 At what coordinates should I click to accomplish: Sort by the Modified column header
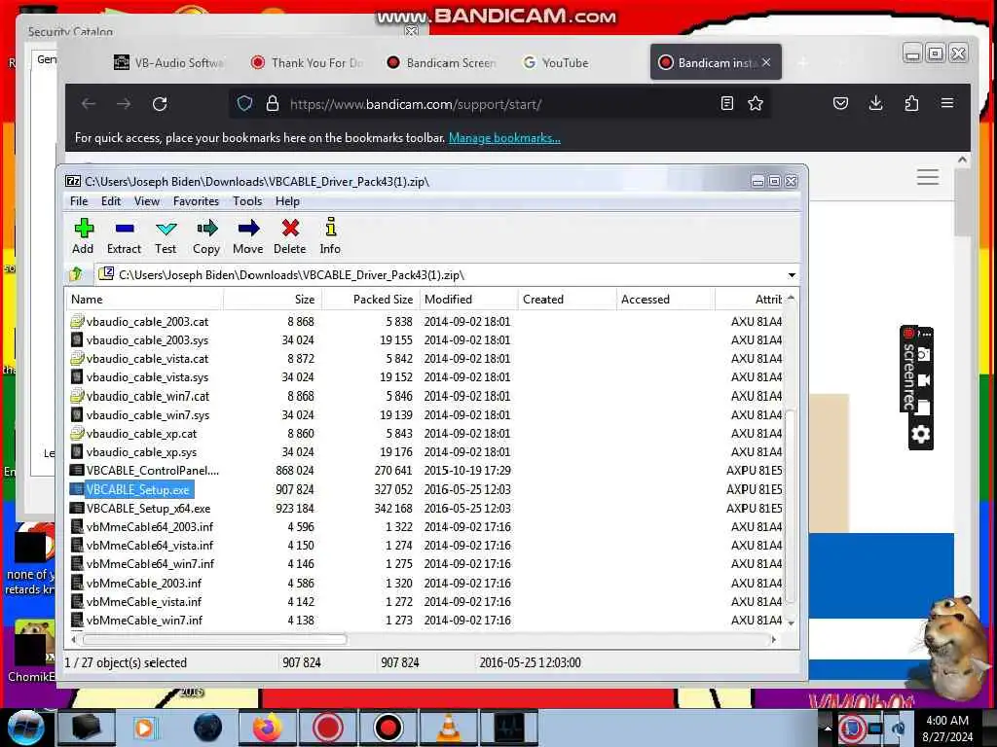coord(469,300)
